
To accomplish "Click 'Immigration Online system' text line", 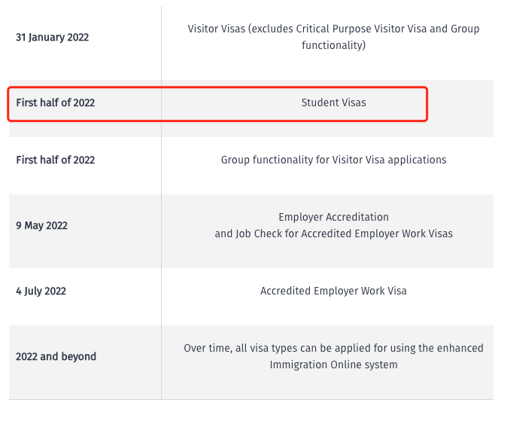I will click(x=333, y=365).
